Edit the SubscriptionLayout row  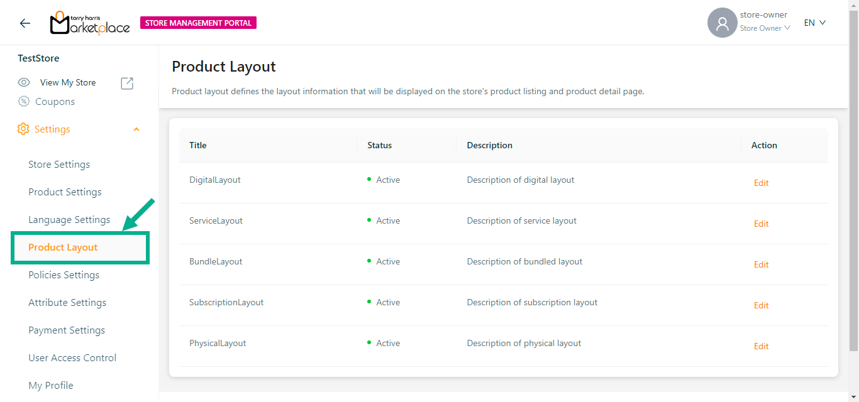(x=761, y=305)
